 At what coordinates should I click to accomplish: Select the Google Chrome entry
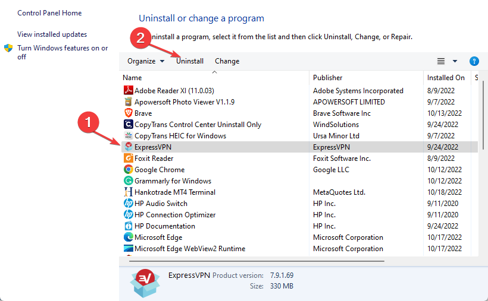pos(159,170)
